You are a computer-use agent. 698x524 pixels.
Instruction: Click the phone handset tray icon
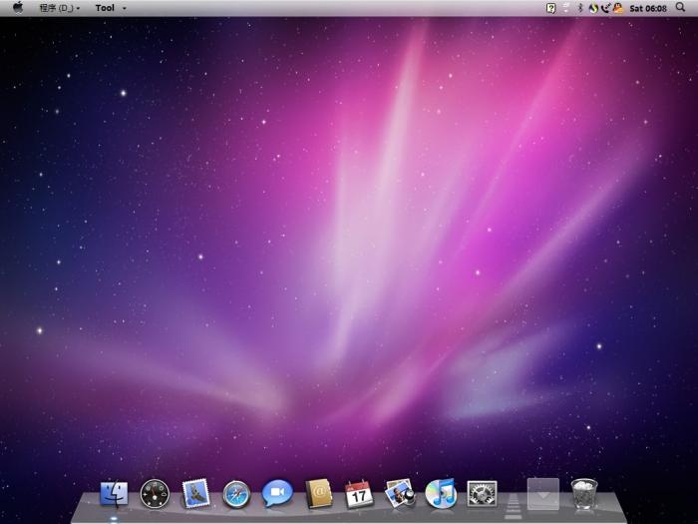coord(605,8)
